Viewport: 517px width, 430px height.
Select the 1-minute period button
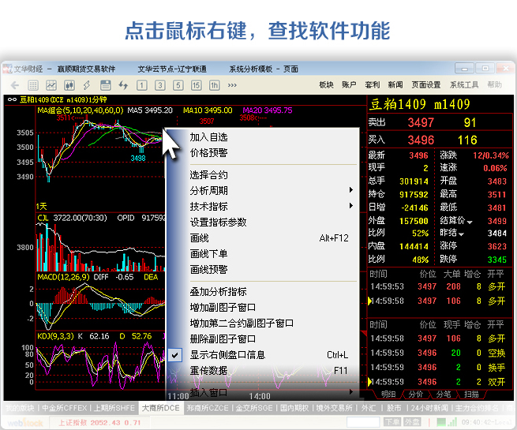[142, 85]
